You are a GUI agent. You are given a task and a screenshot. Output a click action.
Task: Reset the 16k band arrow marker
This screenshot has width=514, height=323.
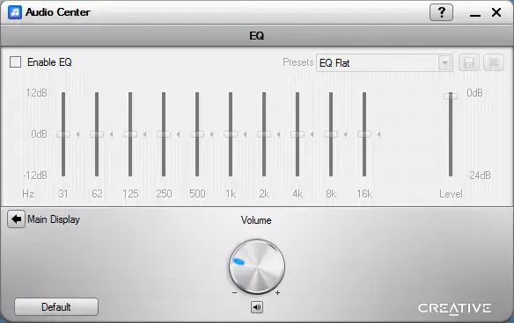tap(379, 134)
